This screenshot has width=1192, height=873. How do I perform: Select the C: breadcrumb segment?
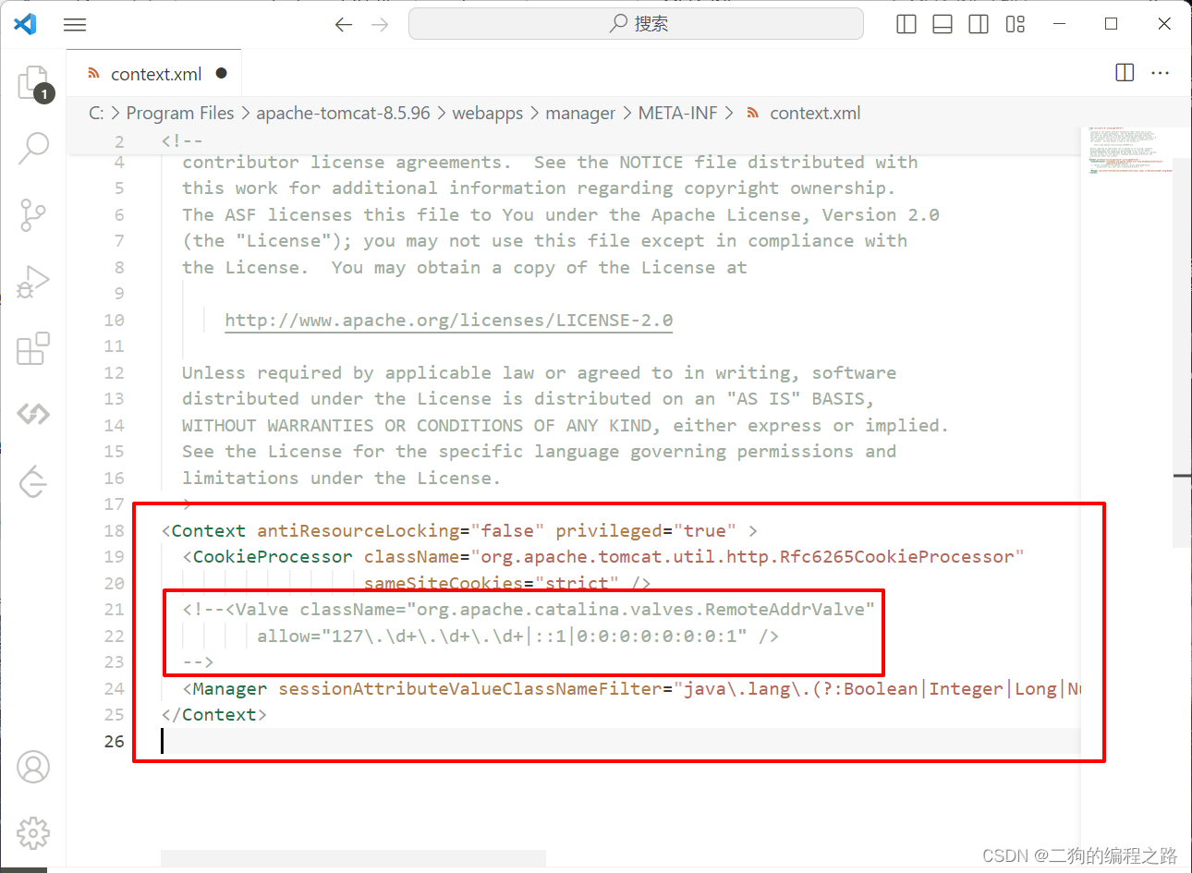point(96,113)
